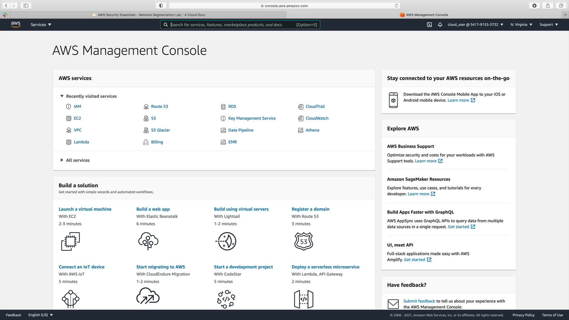569x320 pixels.
Task: Click the Route 53 service icon in recent services
Action: 146,106
